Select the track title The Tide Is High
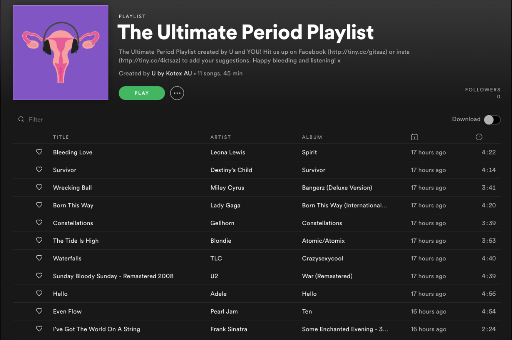Image resolution: width=512 pixels, height=340 pixels. (76, 241)
